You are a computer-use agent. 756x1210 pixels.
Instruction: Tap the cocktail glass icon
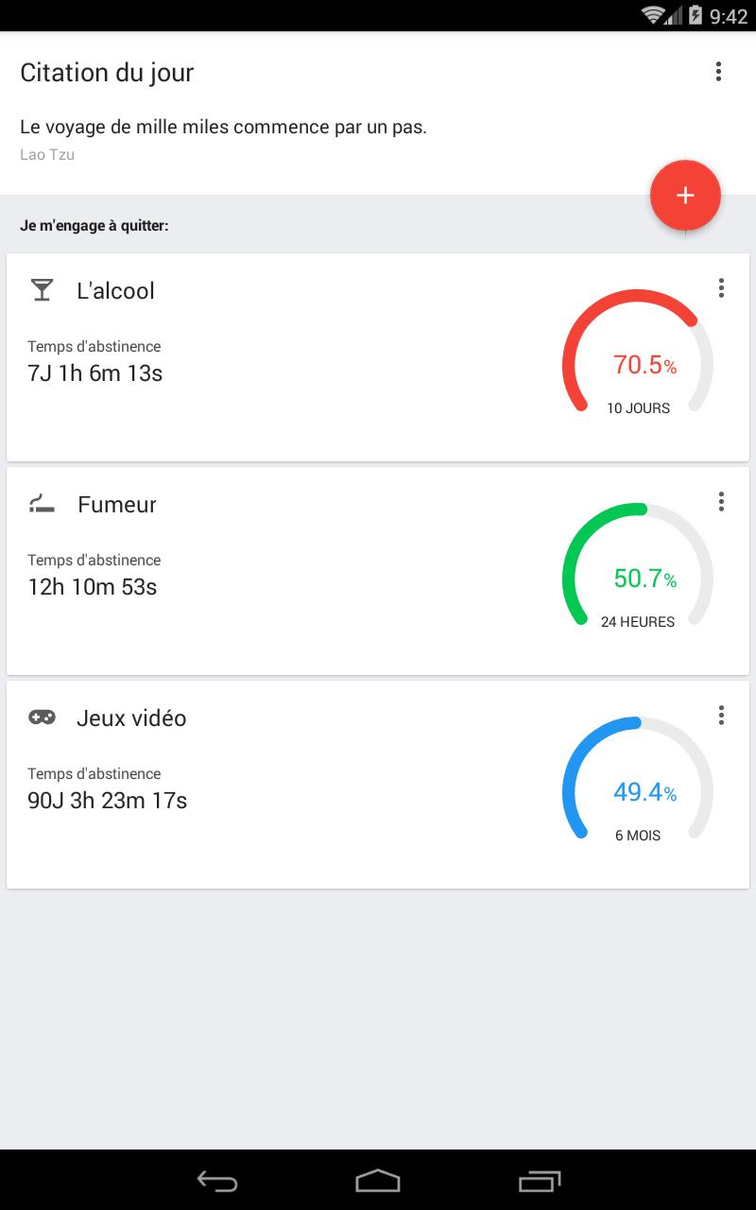[x=42, y=290]
